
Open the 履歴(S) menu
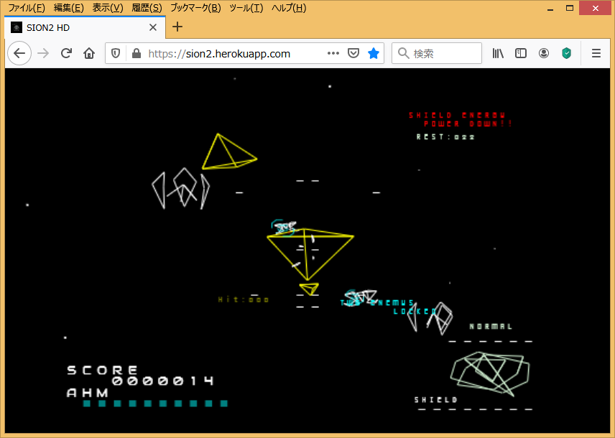click(x=147, y=8)
